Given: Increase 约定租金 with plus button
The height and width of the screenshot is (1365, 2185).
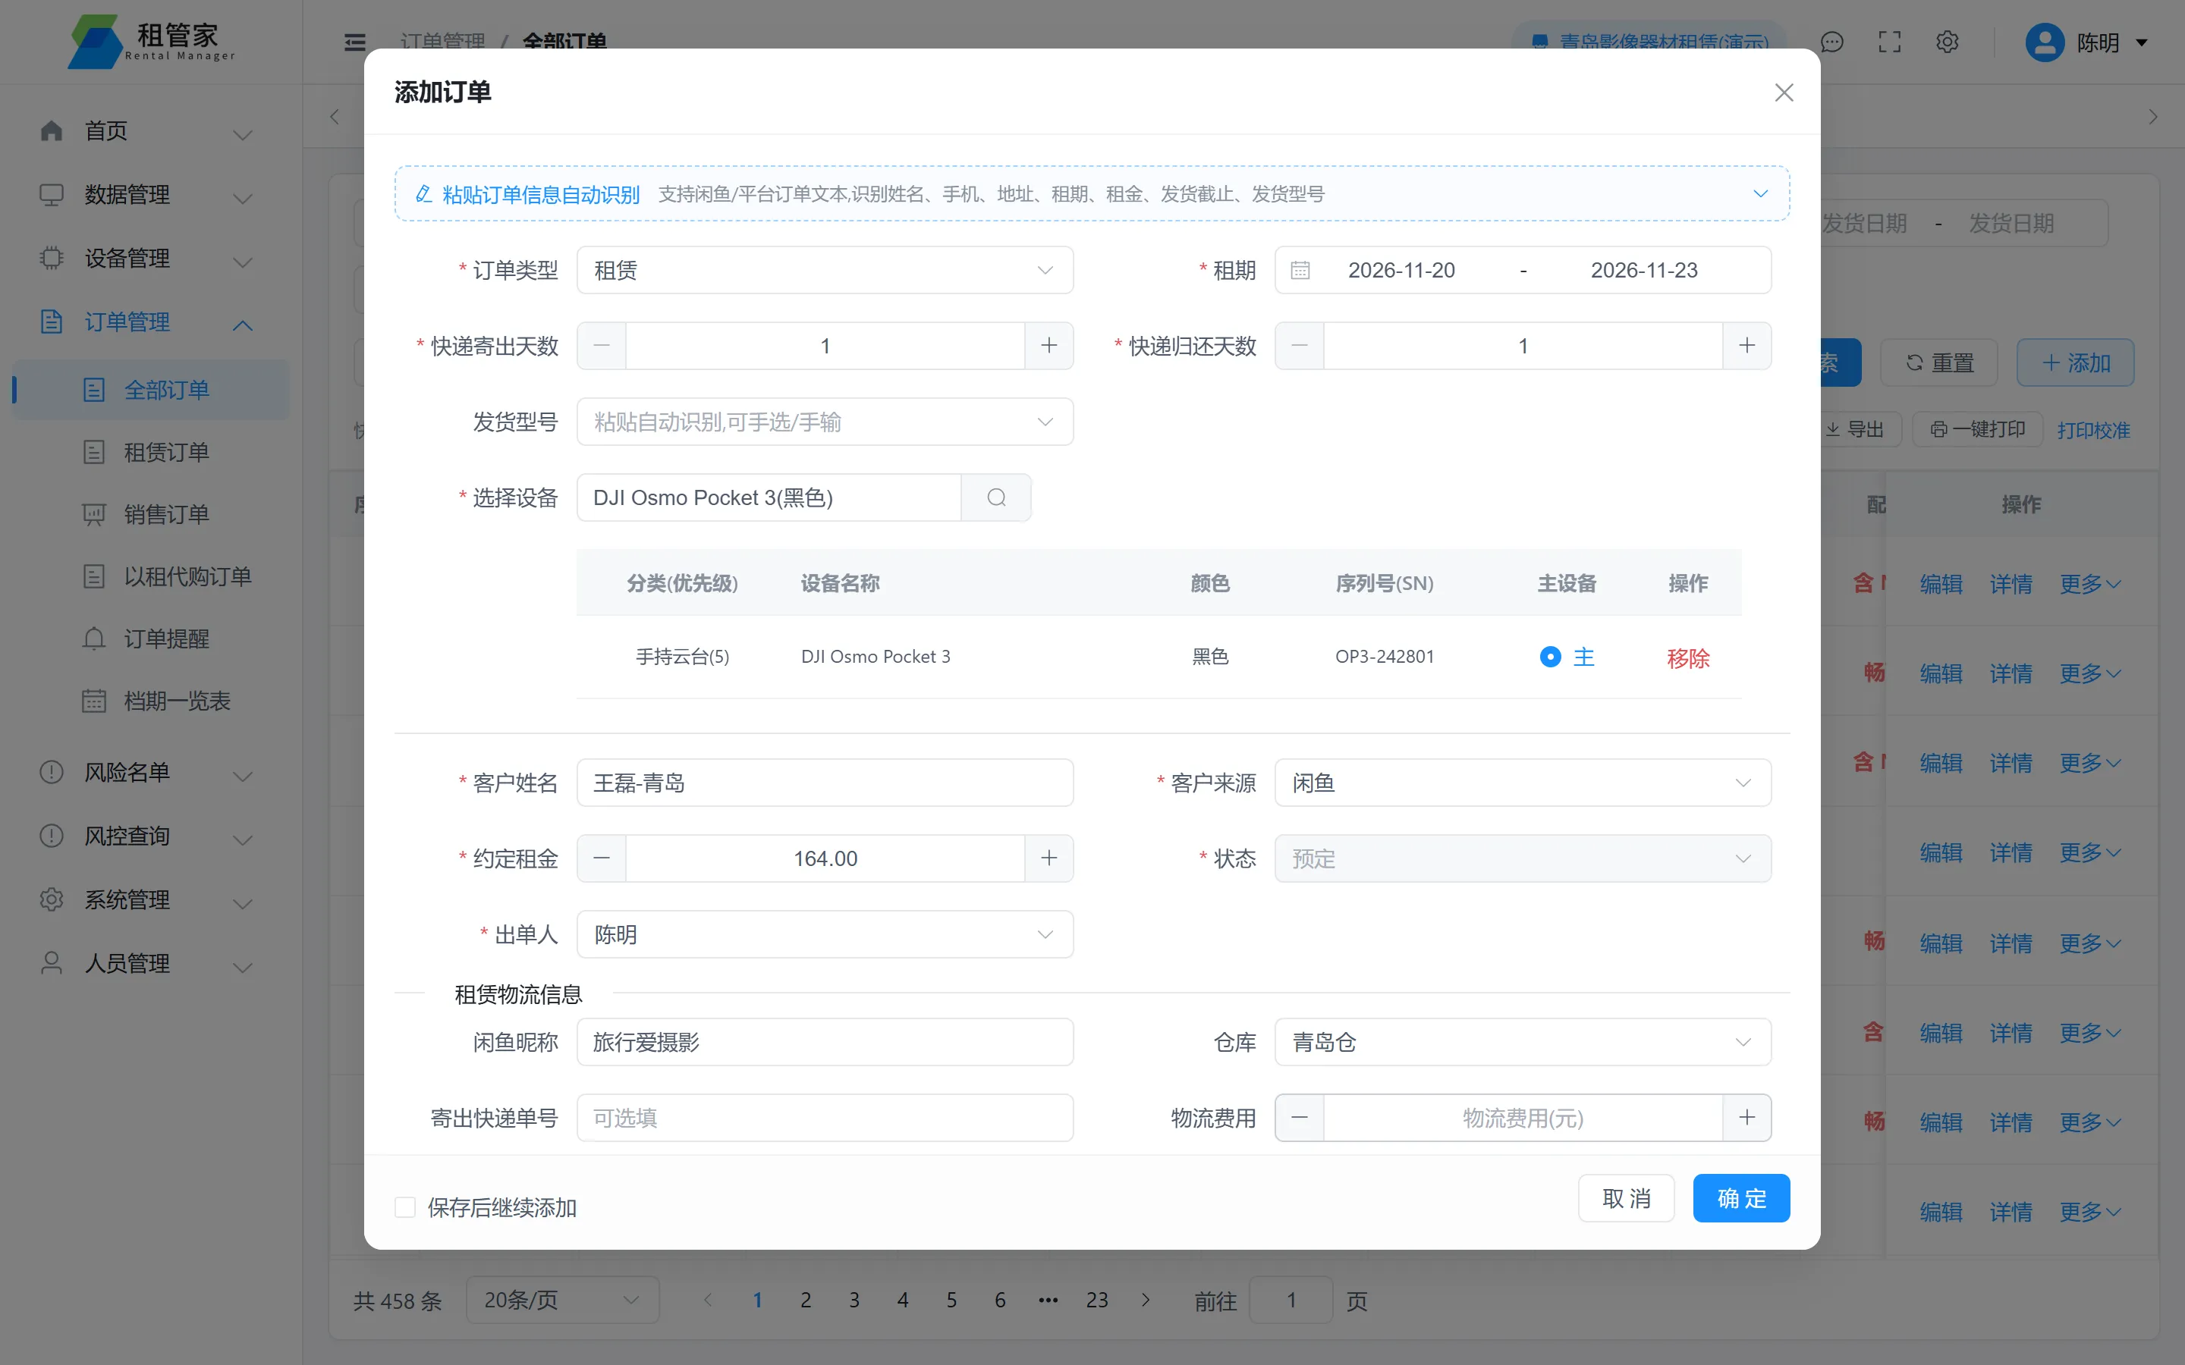Looking at the screenshot, I should 1049,858.
